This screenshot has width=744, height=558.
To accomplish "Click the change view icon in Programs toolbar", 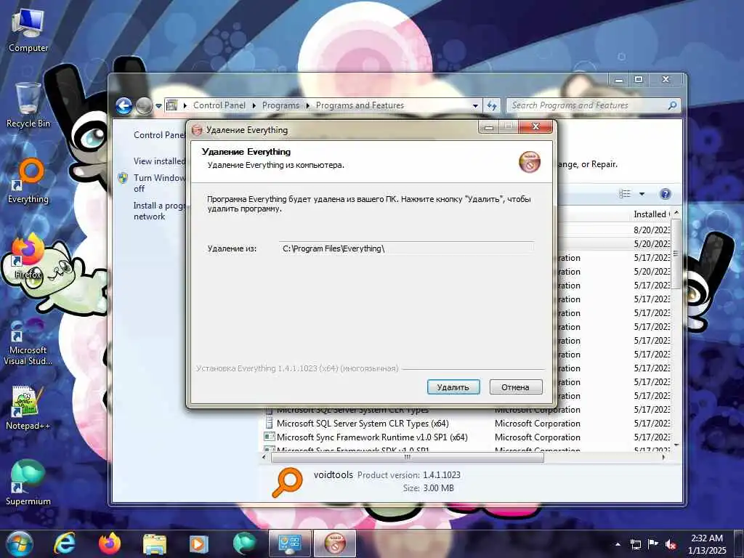I will (625, 193).
